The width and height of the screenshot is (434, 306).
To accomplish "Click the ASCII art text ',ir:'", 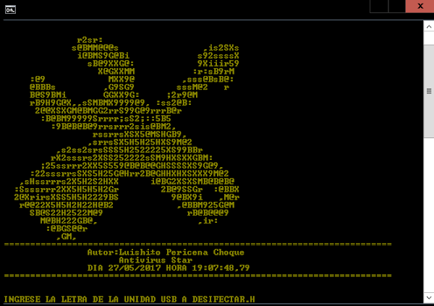I will click(x=208, y=221).
